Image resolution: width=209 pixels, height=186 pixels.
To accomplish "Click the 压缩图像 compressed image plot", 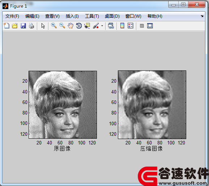I will coord(152,105).
